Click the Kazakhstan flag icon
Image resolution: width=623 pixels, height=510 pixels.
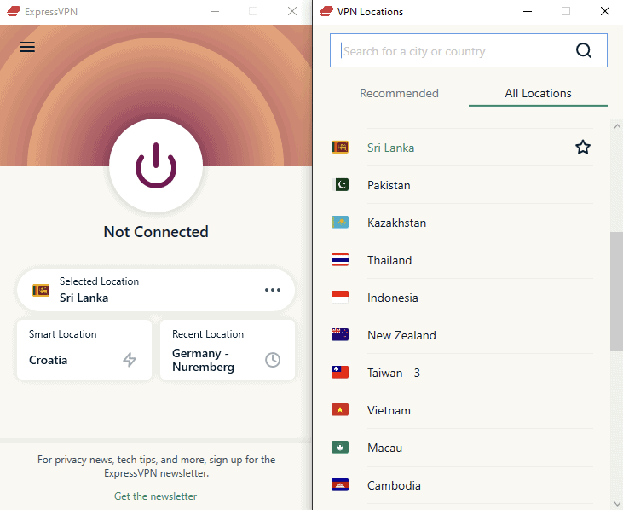point(340,223)
